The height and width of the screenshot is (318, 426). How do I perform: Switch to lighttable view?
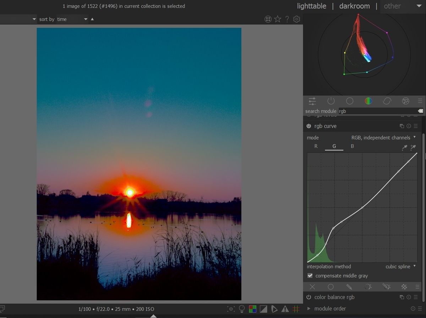(x=312, y=6)
